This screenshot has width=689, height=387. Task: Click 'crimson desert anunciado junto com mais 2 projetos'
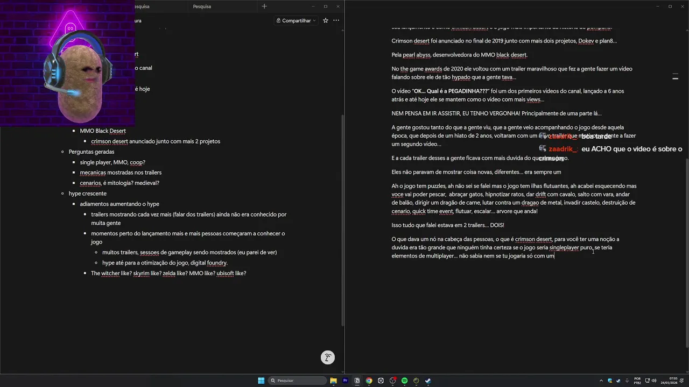click(x=156, y=141)
